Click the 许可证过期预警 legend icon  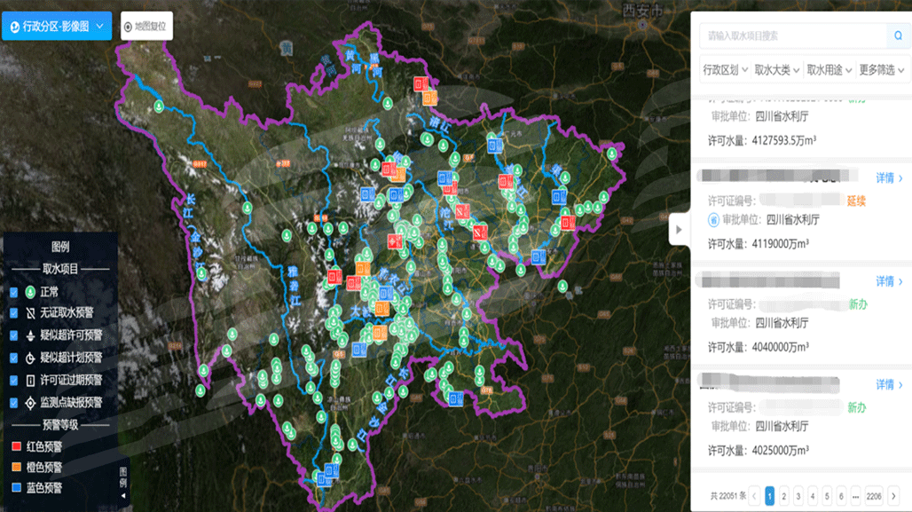click(30, 380)
